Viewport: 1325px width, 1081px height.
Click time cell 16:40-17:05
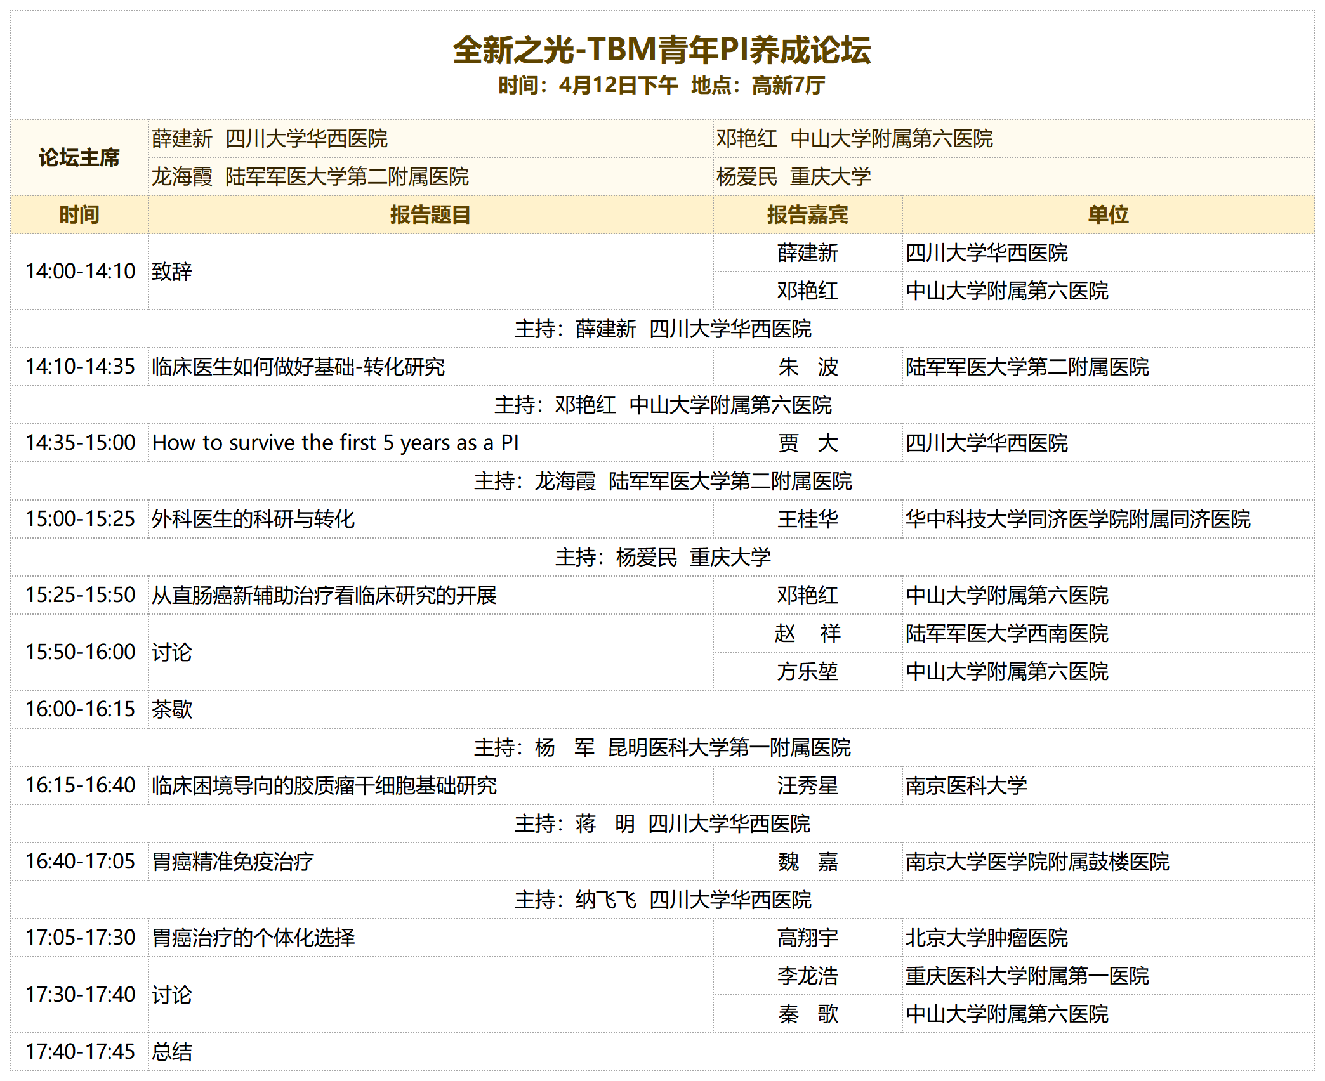(80, 862)
